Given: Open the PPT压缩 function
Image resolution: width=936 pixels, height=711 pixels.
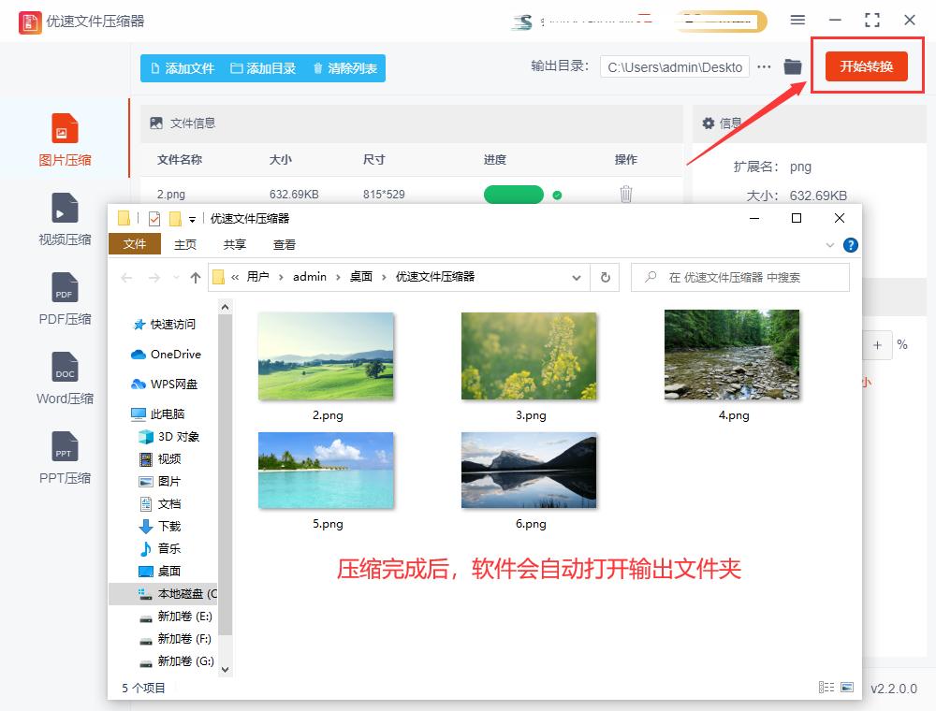Looking at the screenshot, I should click(64, 458).
